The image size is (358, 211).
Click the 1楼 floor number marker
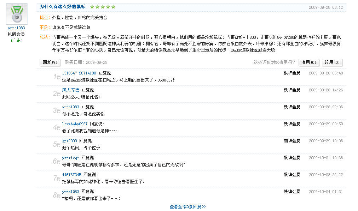click(x=57, y=77)
